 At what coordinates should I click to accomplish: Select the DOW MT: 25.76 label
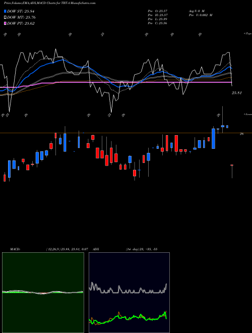point(21,18)
